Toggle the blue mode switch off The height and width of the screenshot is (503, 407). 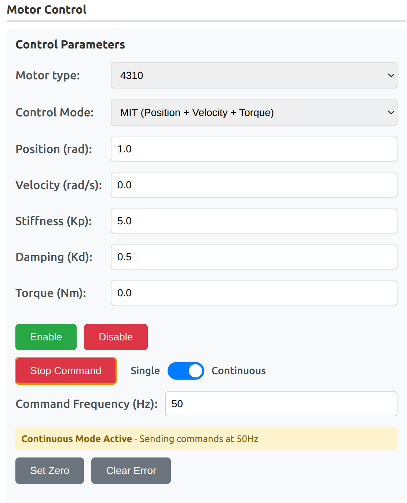[186, 371]
